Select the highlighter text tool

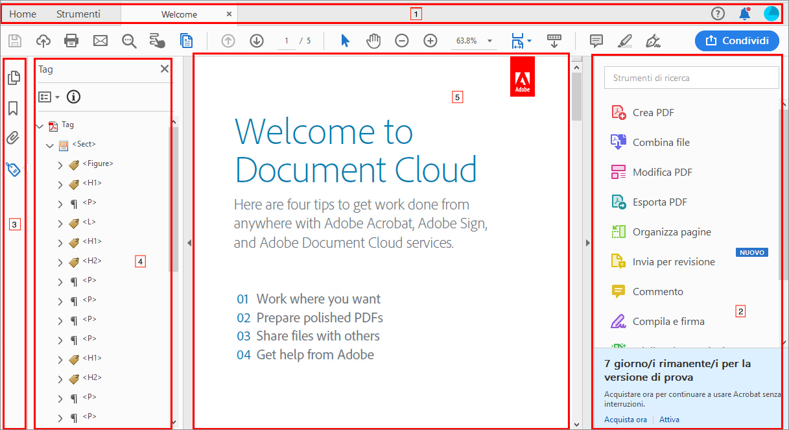624,41
